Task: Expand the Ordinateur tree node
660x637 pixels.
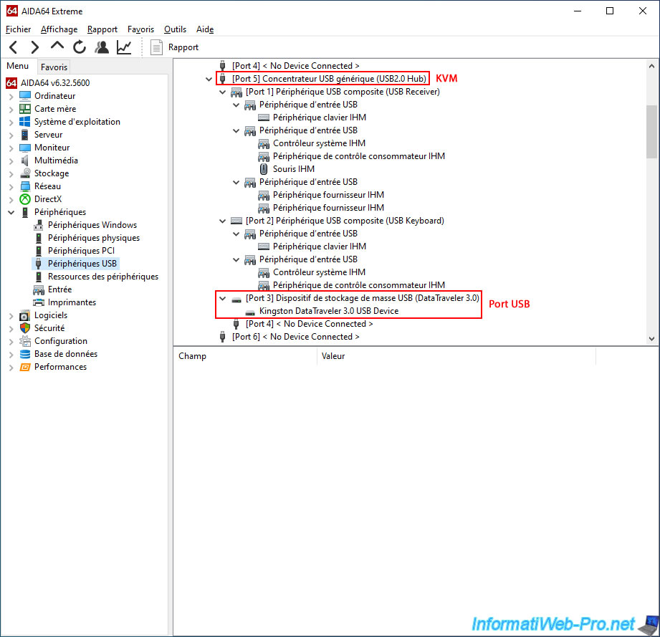Action: pyautogui.click(x=11, y=96)
